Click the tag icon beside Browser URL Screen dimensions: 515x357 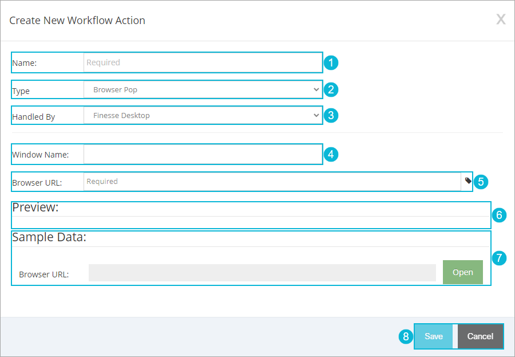pos(468,181)
